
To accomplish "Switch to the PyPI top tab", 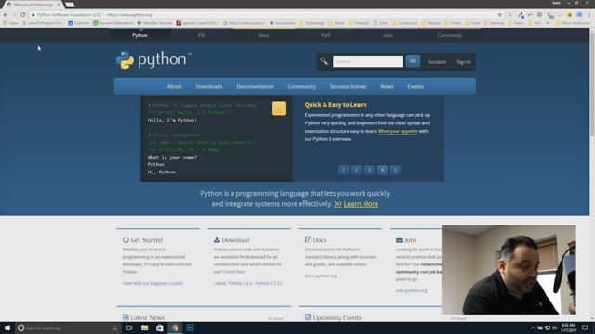I will (x=325, y=35).
